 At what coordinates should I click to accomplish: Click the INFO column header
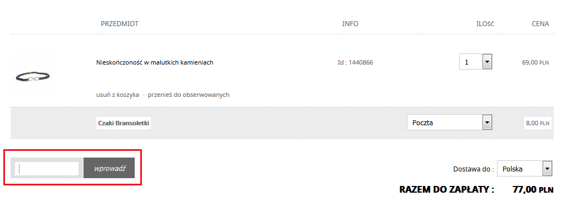pos(350,24)
